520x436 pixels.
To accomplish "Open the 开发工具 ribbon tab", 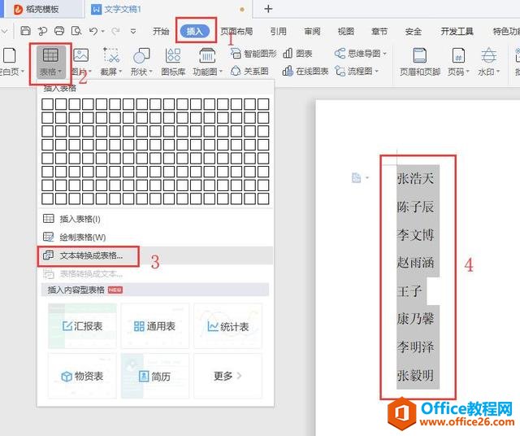I will tap(457, 32).
